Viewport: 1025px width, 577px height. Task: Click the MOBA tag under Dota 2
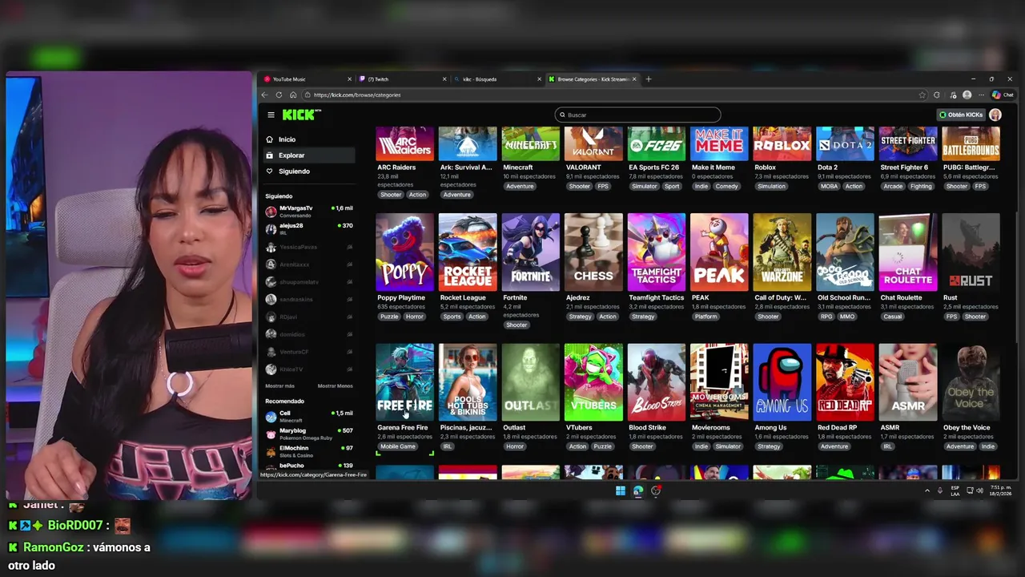(x=829, y=186)
